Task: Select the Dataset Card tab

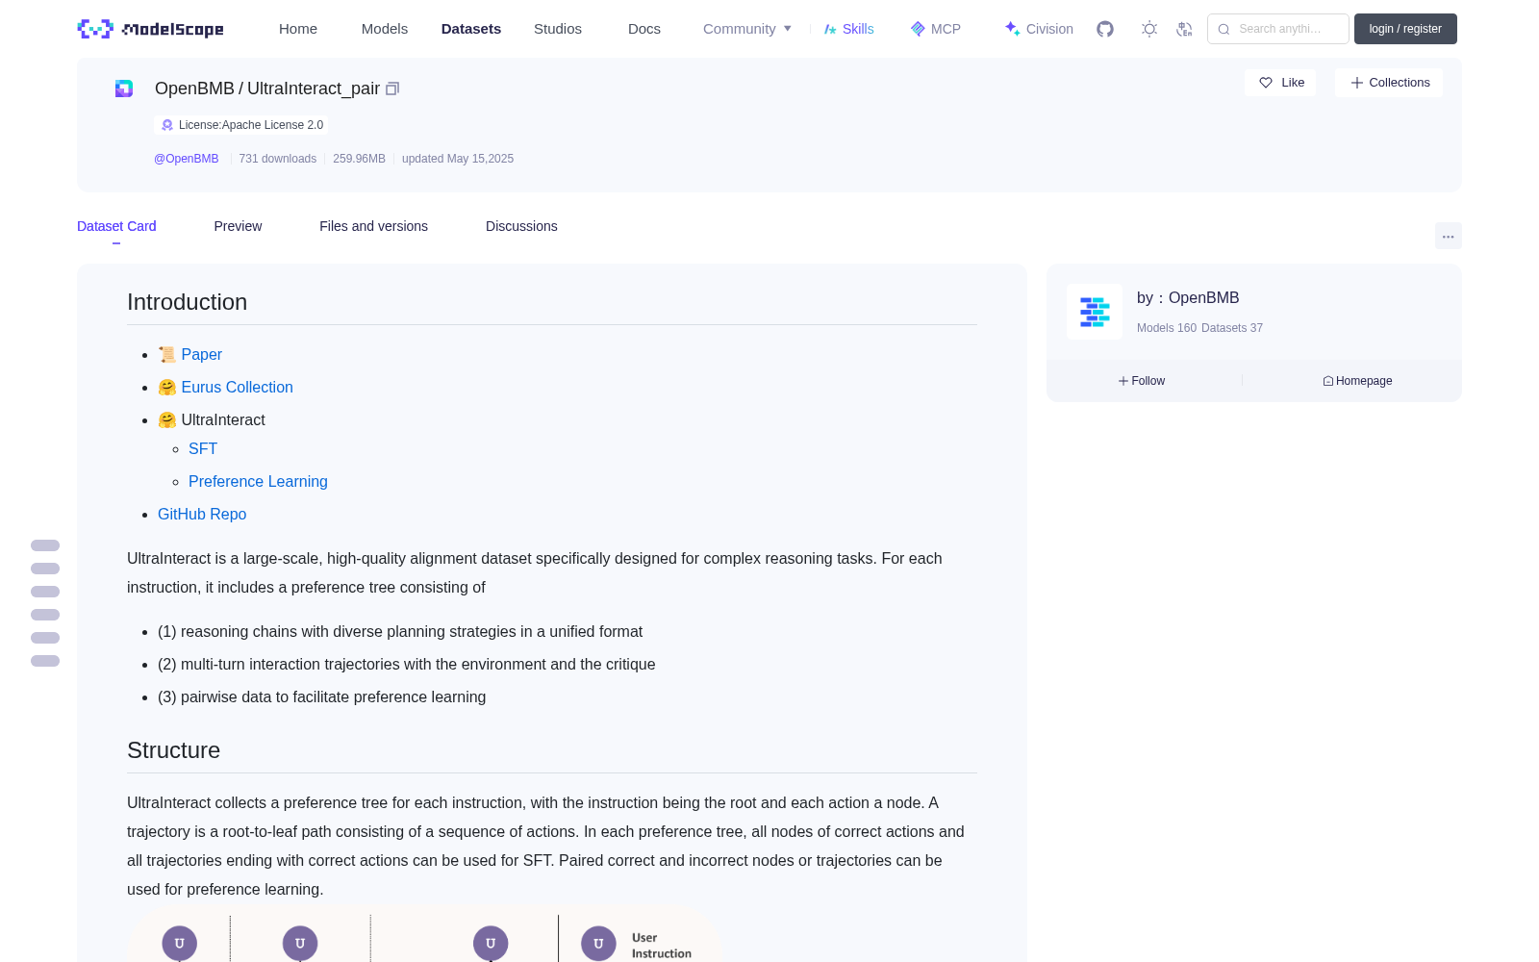Action: [116, 226]
